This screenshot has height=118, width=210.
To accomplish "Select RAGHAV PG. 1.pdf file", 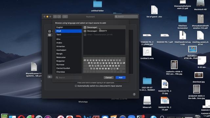I will click(165, 35).
